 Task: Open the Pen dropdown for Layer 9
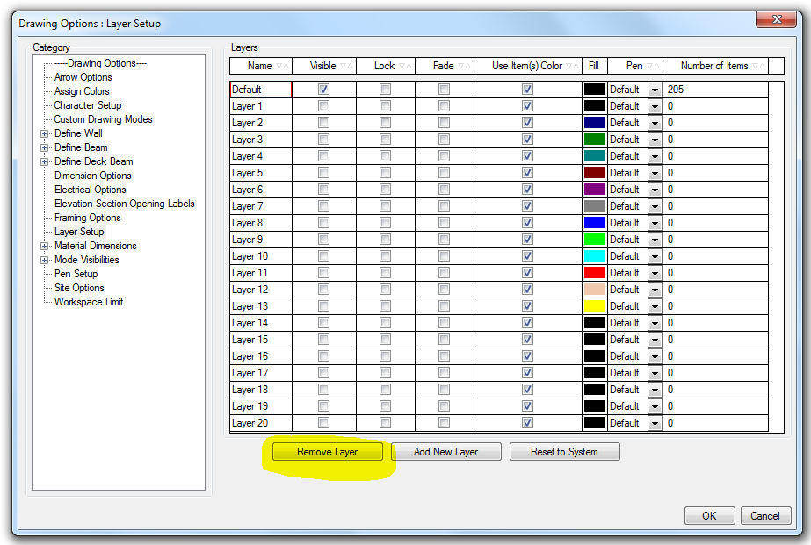point(655,240)
